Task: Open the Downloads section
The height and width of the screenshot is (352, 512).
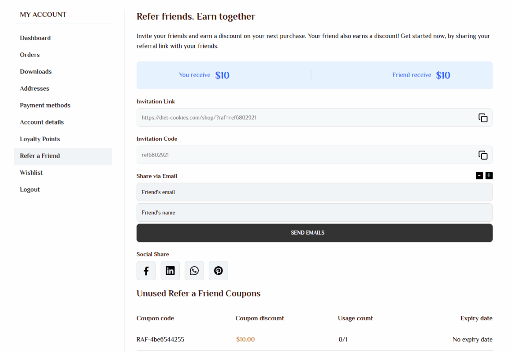Action: 36,72
